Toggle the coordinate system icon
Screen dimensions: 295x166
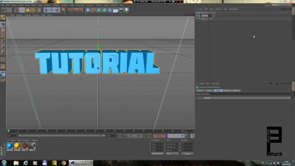point(63,10)
